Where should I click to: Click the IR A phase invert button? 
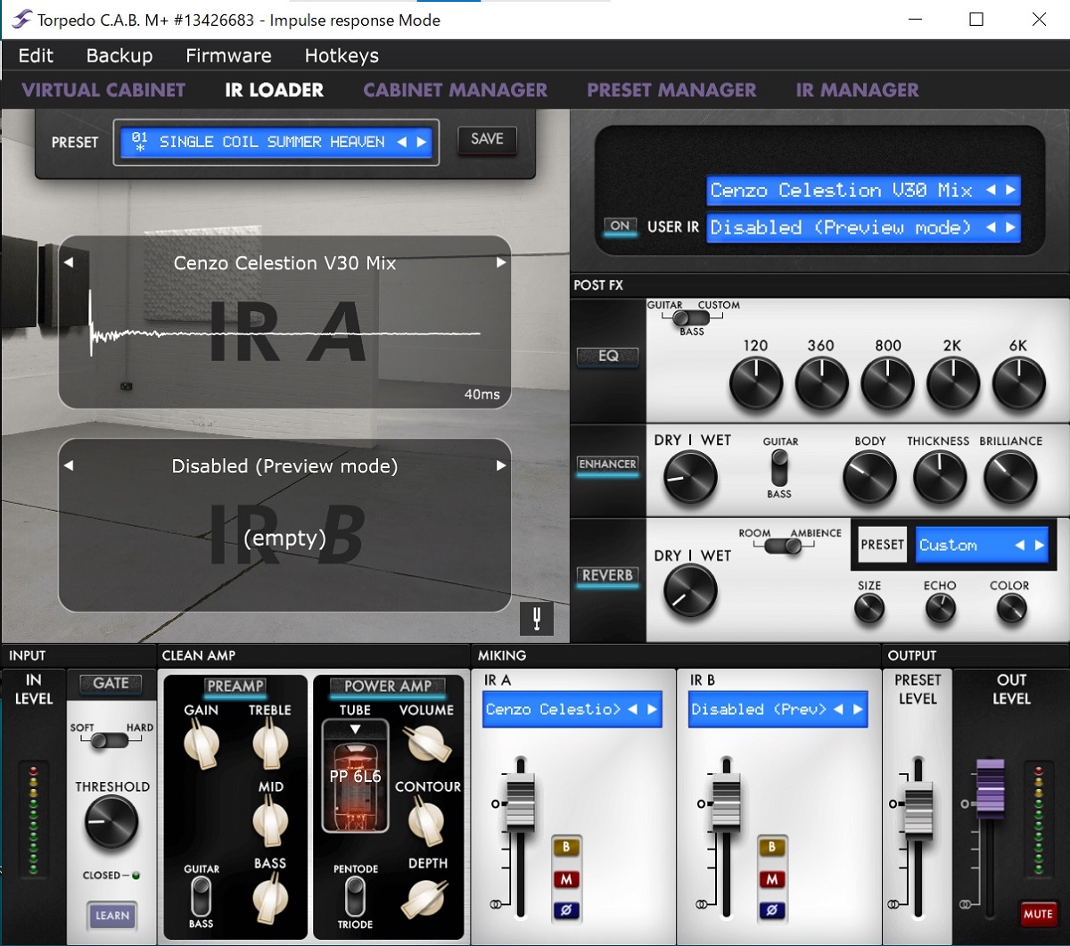[x=566, y=911]
